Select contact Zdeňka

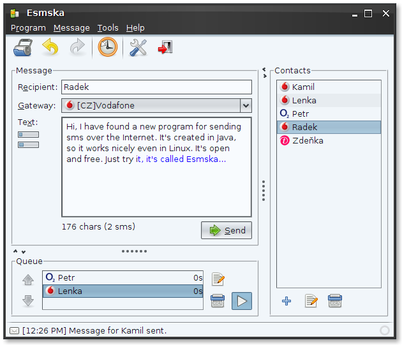coord(329,140)
